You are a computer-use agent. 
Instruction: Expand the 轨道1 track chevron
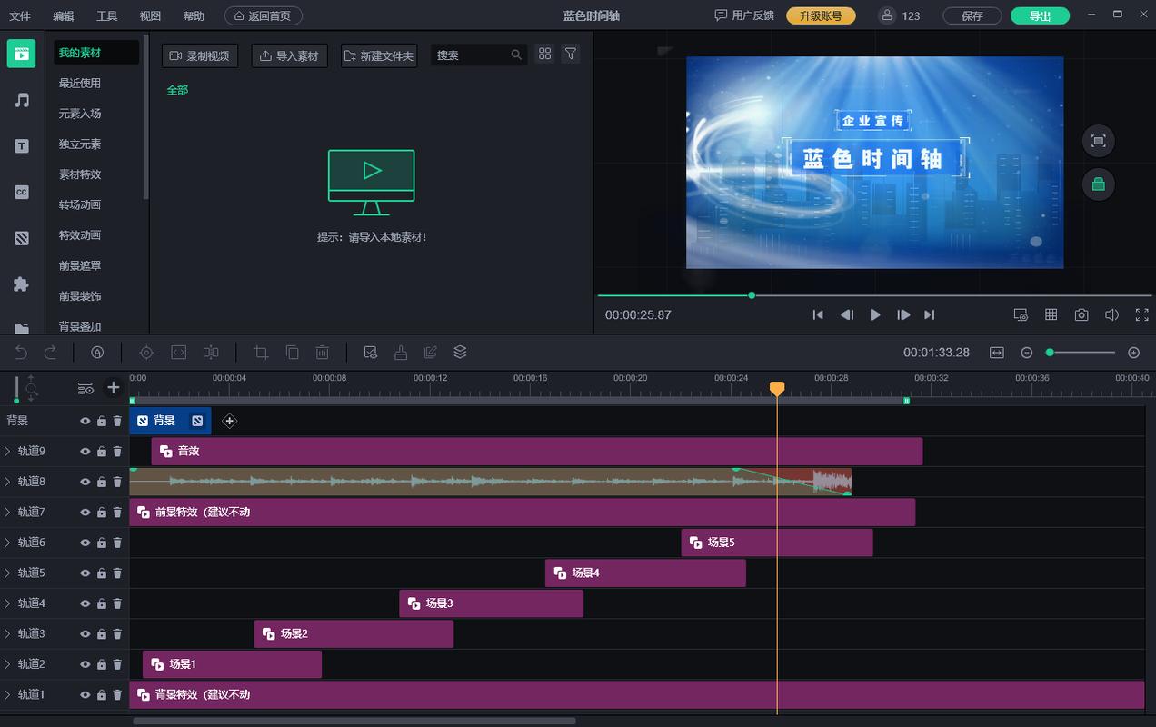coord(8,694)
